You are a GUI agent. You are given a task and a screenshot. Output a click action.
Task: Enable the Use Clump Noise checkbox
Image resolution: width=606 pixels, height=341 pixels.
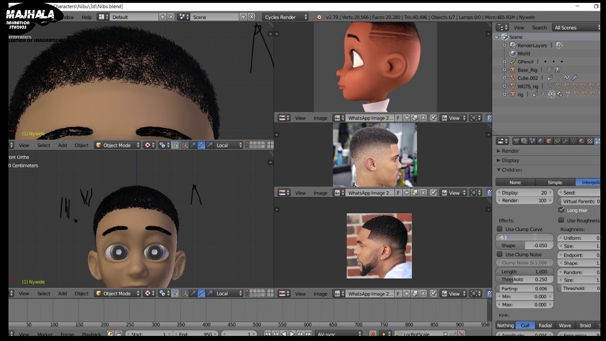point(499,254)
